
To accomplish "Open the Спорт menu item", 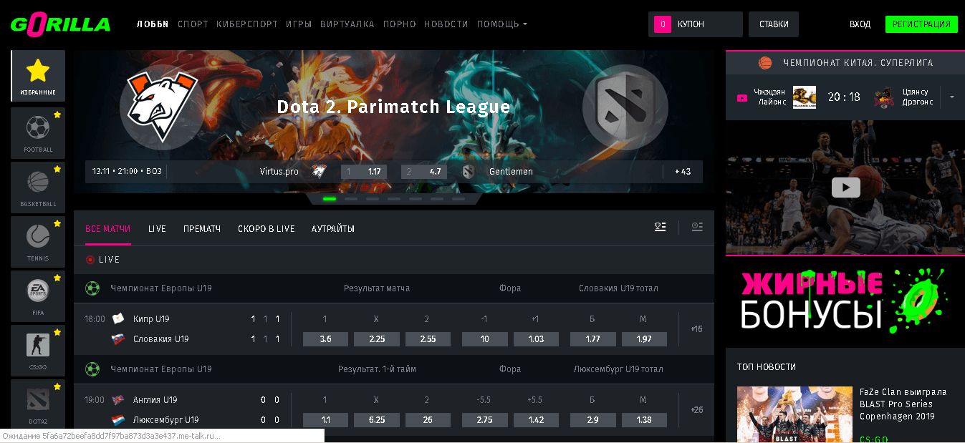I will coord(193,24).
